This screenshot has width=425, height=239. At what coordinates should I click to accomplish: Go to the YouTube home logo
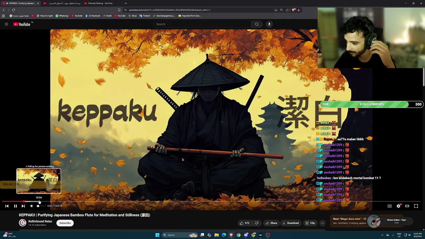click(x=22, y=24)
